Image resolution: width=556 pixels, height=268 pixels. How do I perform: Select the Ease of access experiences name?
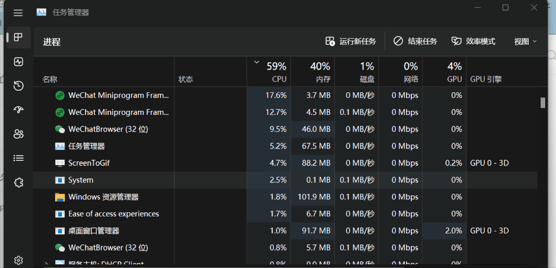point(113,214)
